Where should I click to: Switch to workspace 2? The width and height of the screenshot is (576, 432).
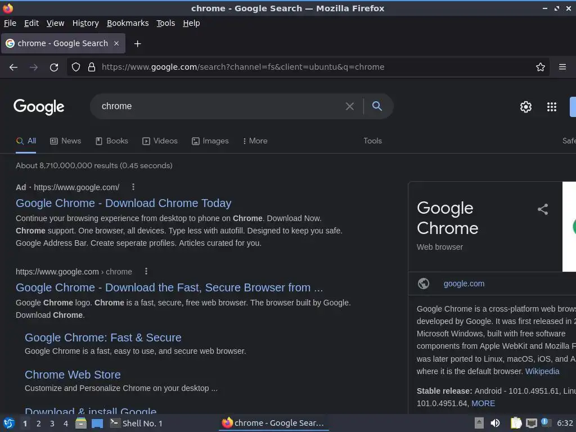[x=39, y=424]
